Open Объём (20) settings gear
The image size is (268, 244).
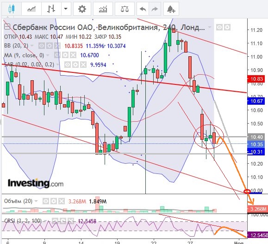54,201
